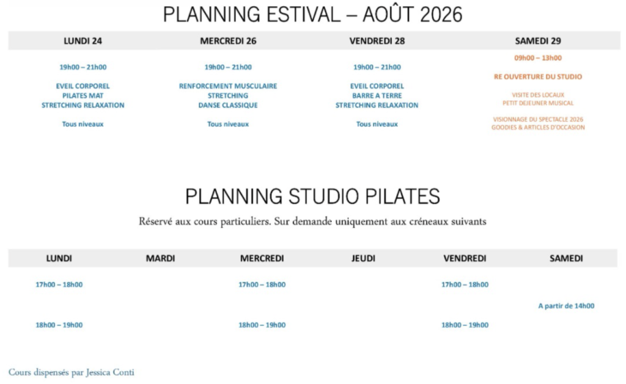The height and width of the screenshot is (384, 626).
Task: Click PILATES MAT under Lundi 24
Action: pyautogui.click(x=83, y=96)
